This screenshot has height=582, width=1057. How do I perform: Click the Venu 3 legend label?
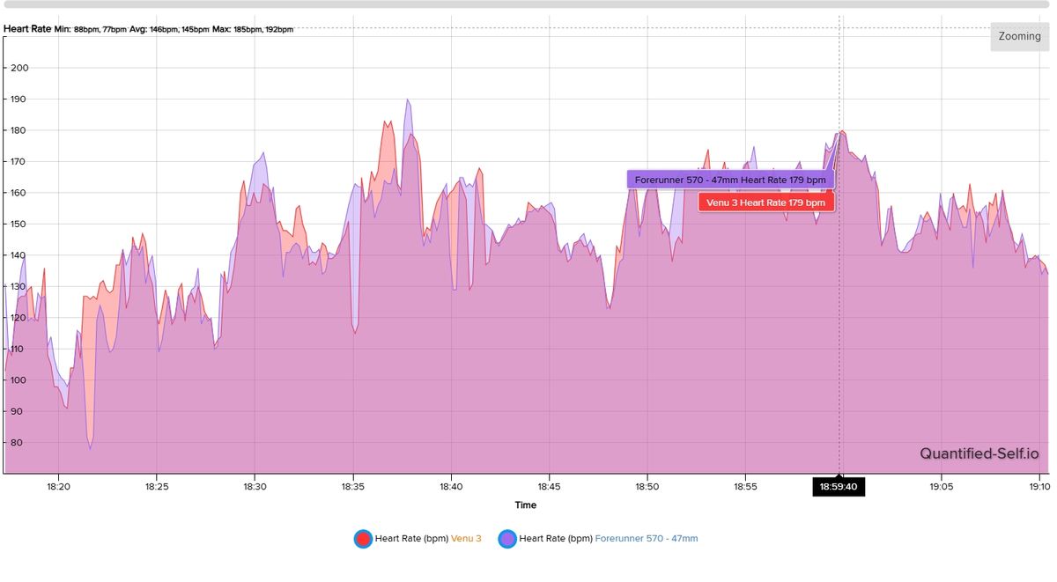coord(466,538)
